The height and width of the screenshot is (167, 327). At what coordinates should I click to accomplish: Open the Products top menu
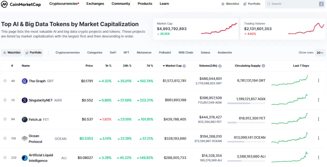tap(145, 4)
